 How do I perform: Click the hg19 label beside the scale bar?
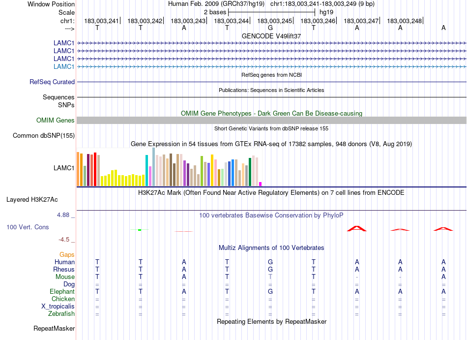tap(326, 12)
